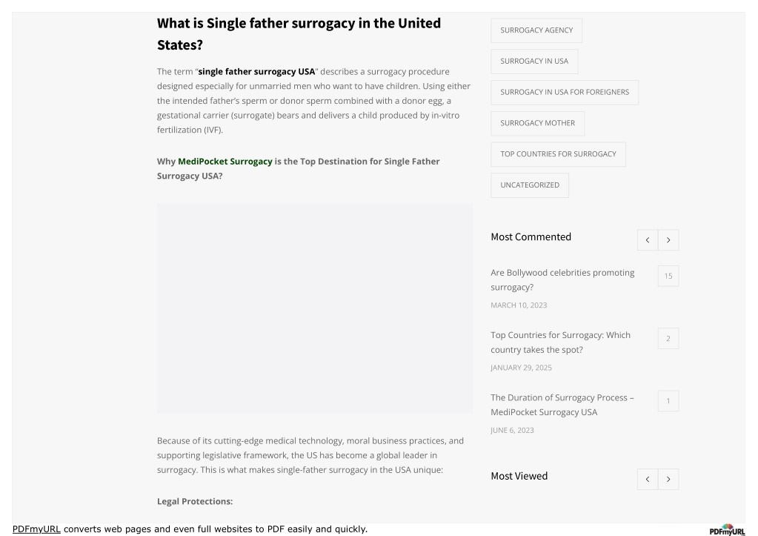758x536 pixels.
Task: Click previous arrow in Most Viewed
Action: coord(648,480)
